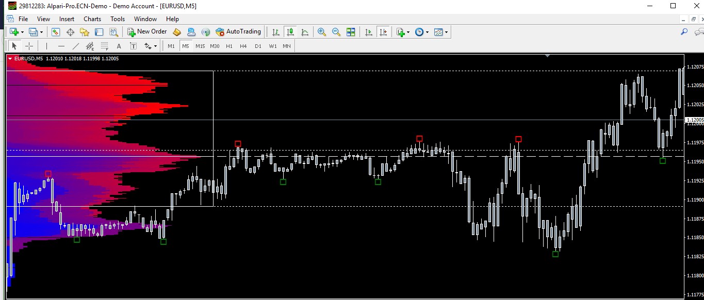Image resolution: width=704 pixels, height=300 pixels.
Task: Select the MN timeframe button
Action: [x=287, y=46]
